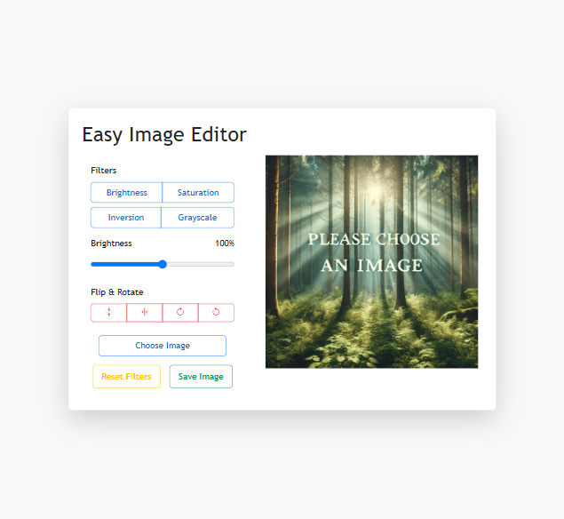
Task: Click the Filters section label
Action: tap(104, 171)
